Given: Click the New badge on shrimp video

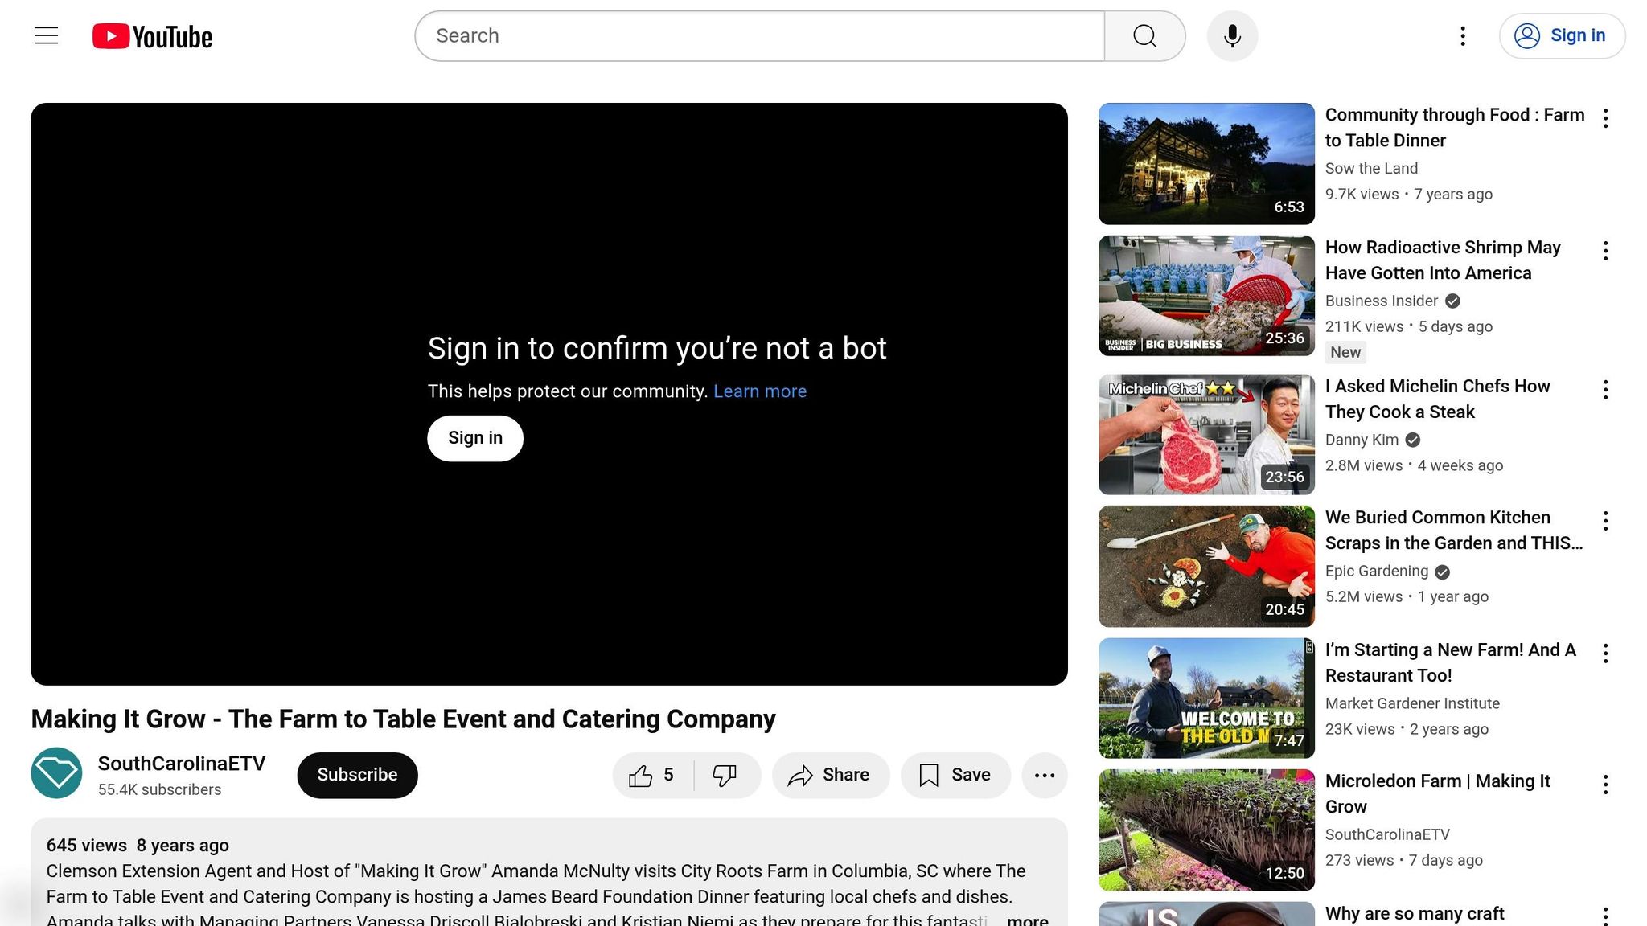Looking at the screenshot, I should (x=1345, y=352).
